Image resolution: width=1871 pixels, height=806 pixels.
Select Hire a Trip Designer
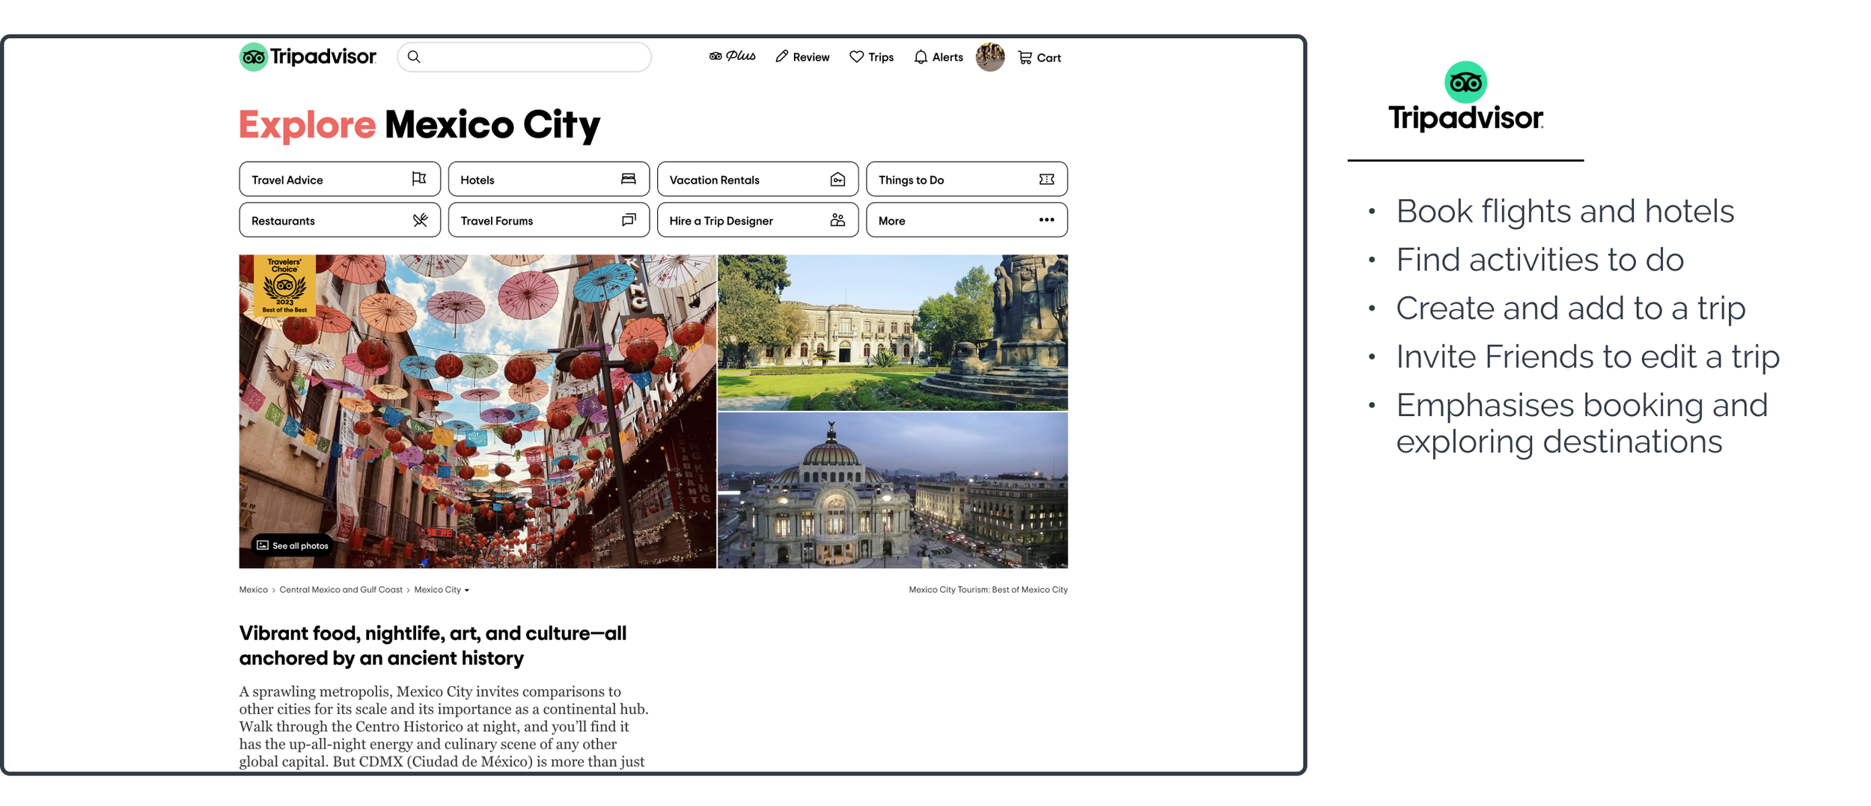tap(757, 220)
